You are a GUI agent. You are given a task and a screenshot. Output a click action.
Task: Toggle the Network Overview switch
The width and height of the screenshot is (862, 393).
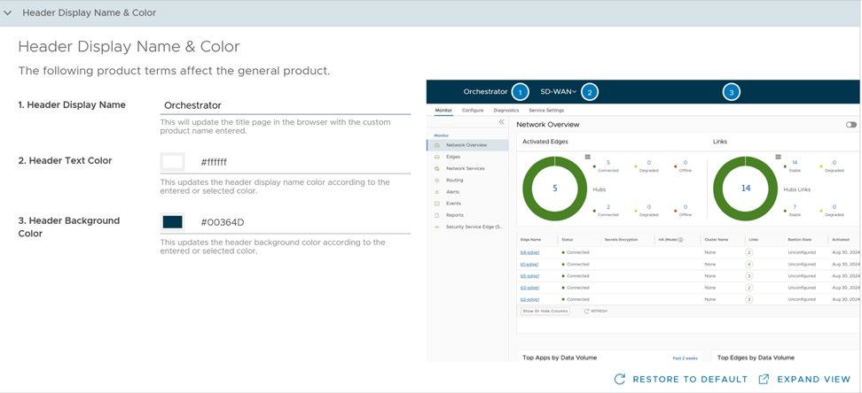850,125
